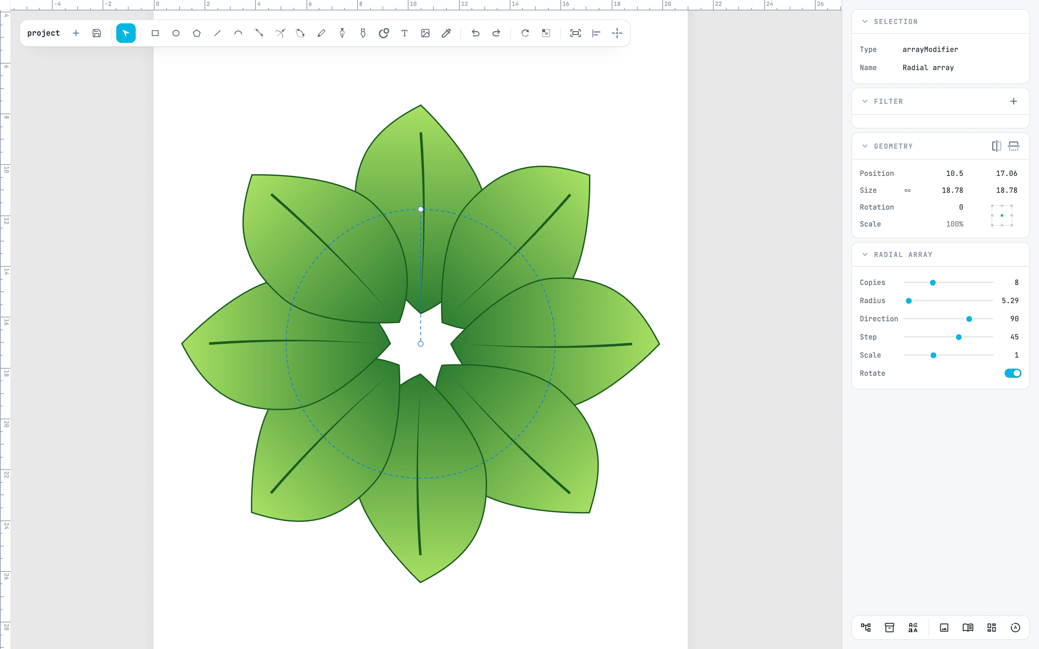Select the Text tool
This screenshot has height=649, width=1039.
point(405,33)
